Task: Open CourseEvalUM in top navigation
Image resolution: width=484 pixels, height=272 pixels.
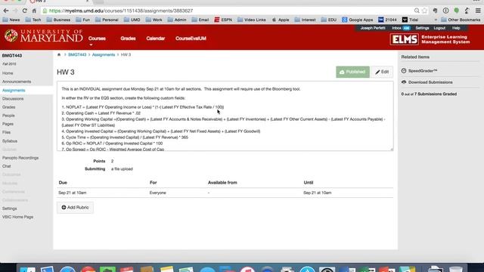Action: pyautogui.click(x=191, y=39)
